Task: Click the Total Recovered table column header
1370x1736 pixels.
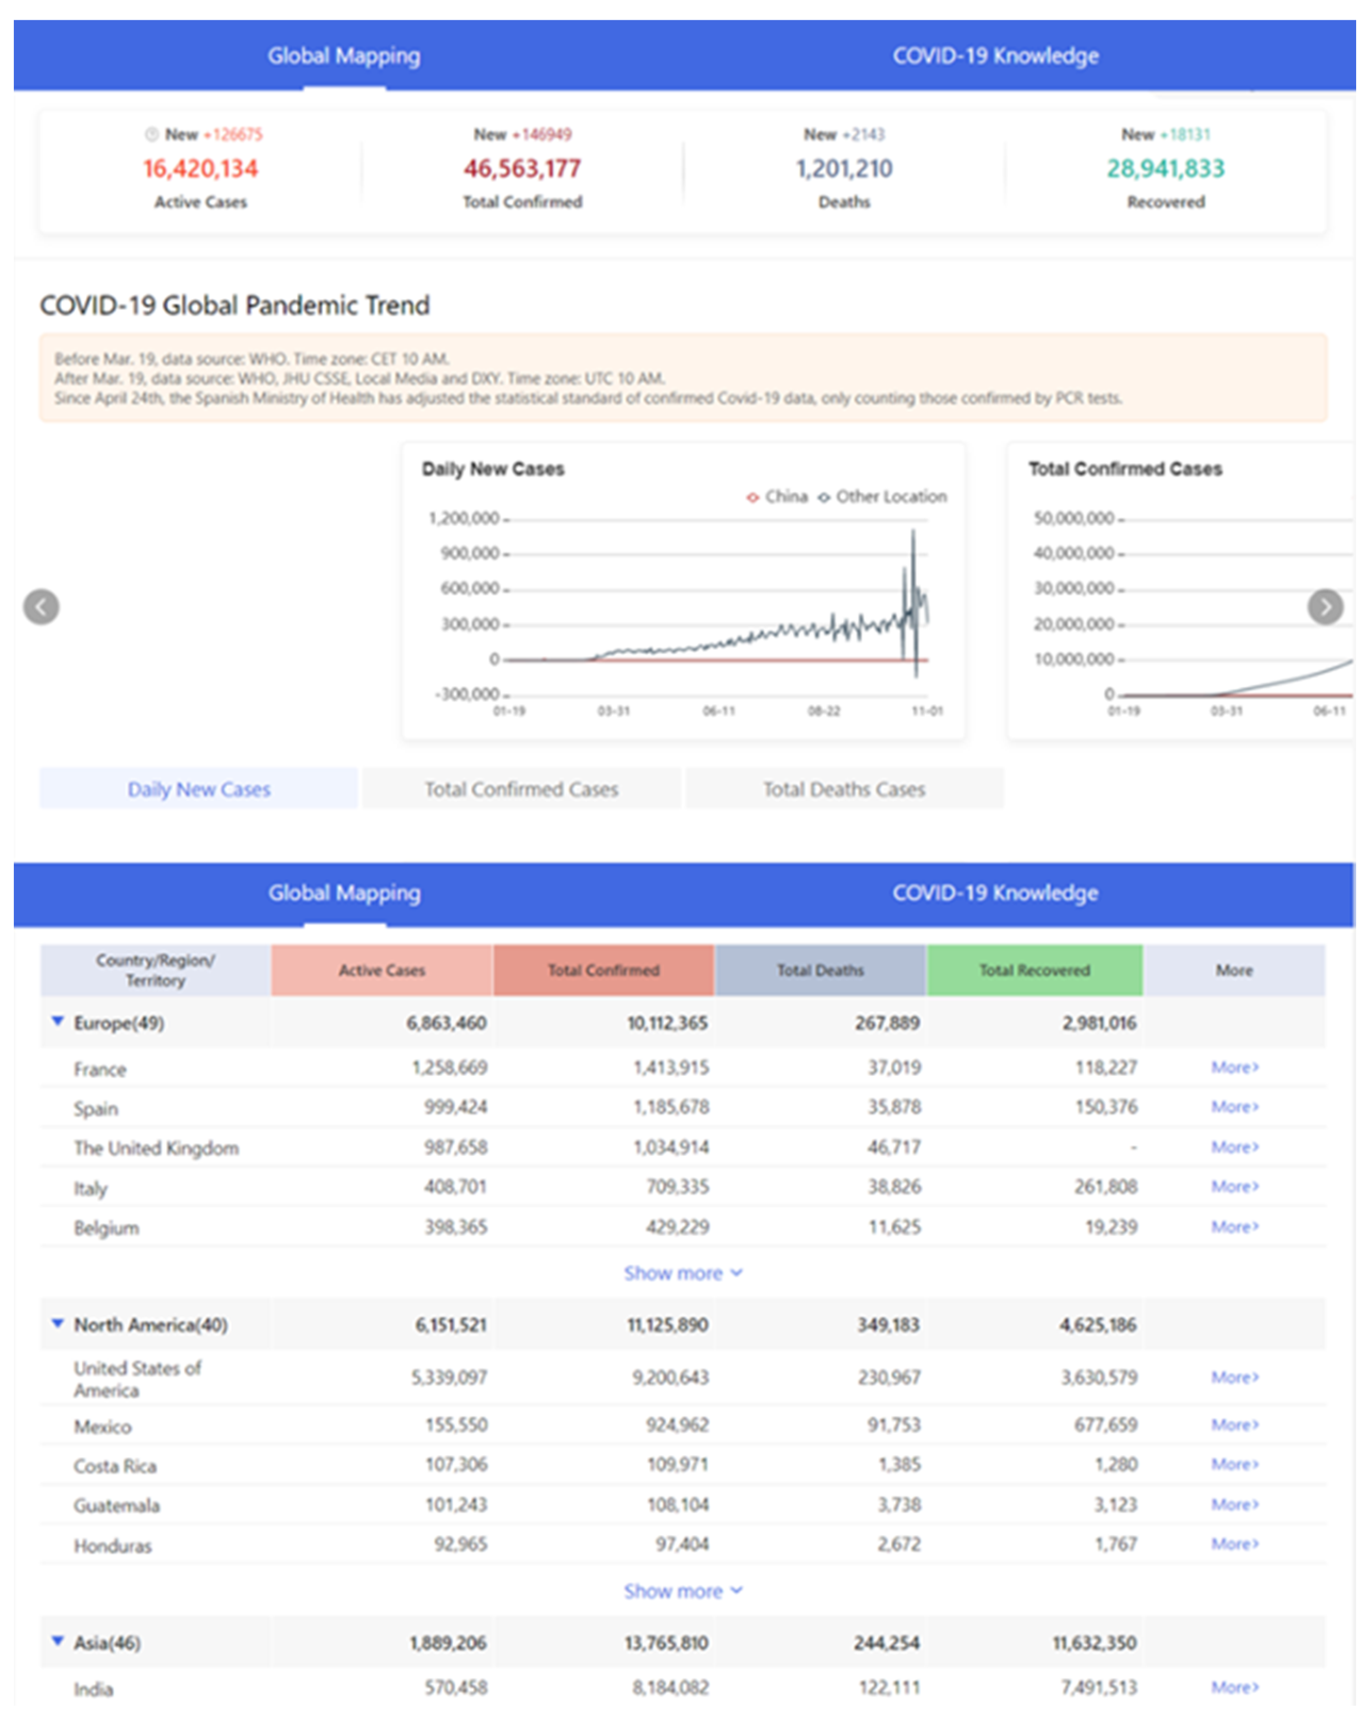Action: click(1035, 970)
